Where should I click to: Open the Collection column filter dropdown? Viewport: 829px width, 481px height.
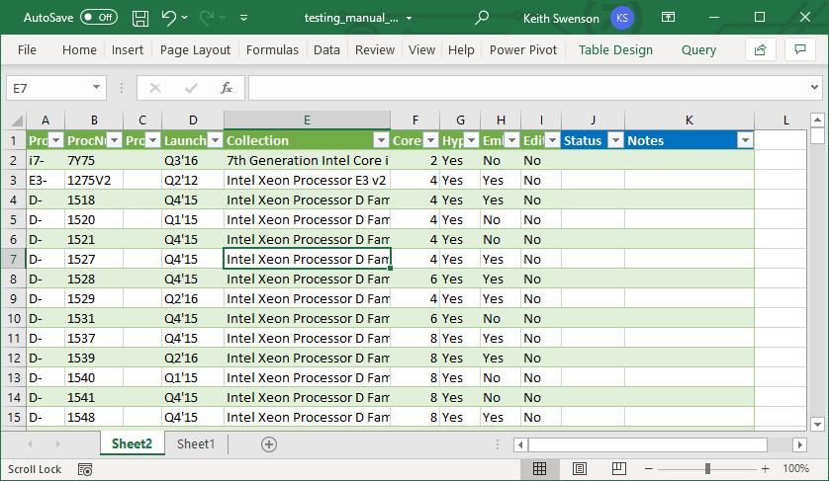click(381, 140)
